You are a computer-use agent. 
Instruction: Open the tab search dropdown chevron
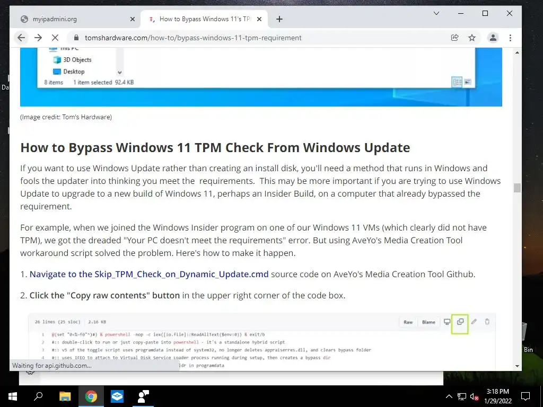pos(436,13)
